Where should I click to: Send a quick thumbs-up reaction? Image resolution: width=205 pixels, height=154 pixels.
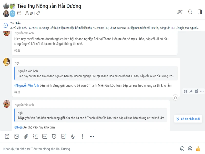pyautogui.click(x=198, y=149)
